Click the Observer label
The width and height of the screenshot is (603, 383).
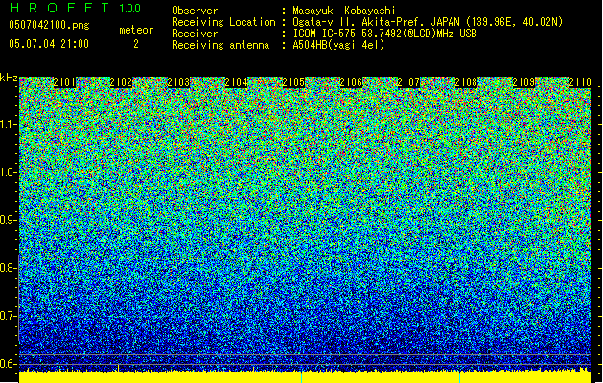click(195, 11)
